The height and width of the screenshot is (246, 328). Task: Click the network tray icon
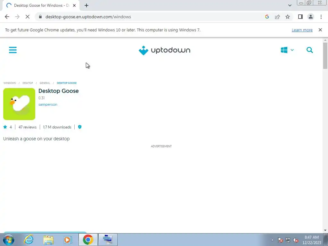[288, 240]
